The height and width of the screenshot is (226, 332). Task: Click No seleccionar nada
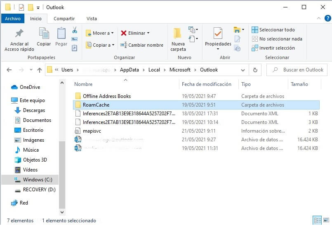coord(277,39)
